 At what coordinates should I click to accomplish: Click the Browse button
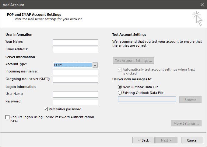pos(190,100)
